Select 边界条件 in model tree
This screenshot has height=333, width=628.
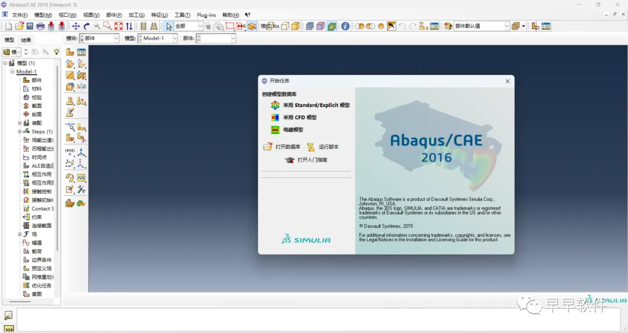[x=41, y=260]
